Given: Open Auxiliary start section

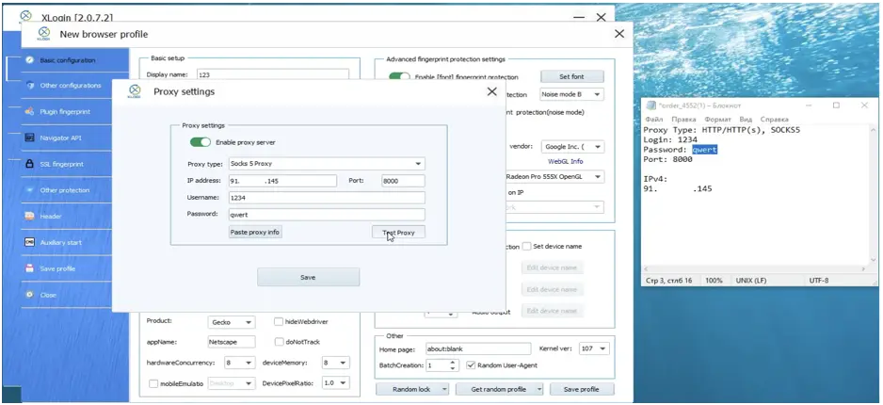Looking at the screenshot, I should tap(60, 243).
